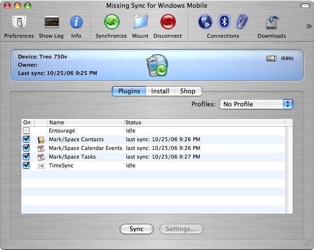Screen dimensions: 314x250
Task: Select the USB connection icon
Action: click(x=242, y=21)
